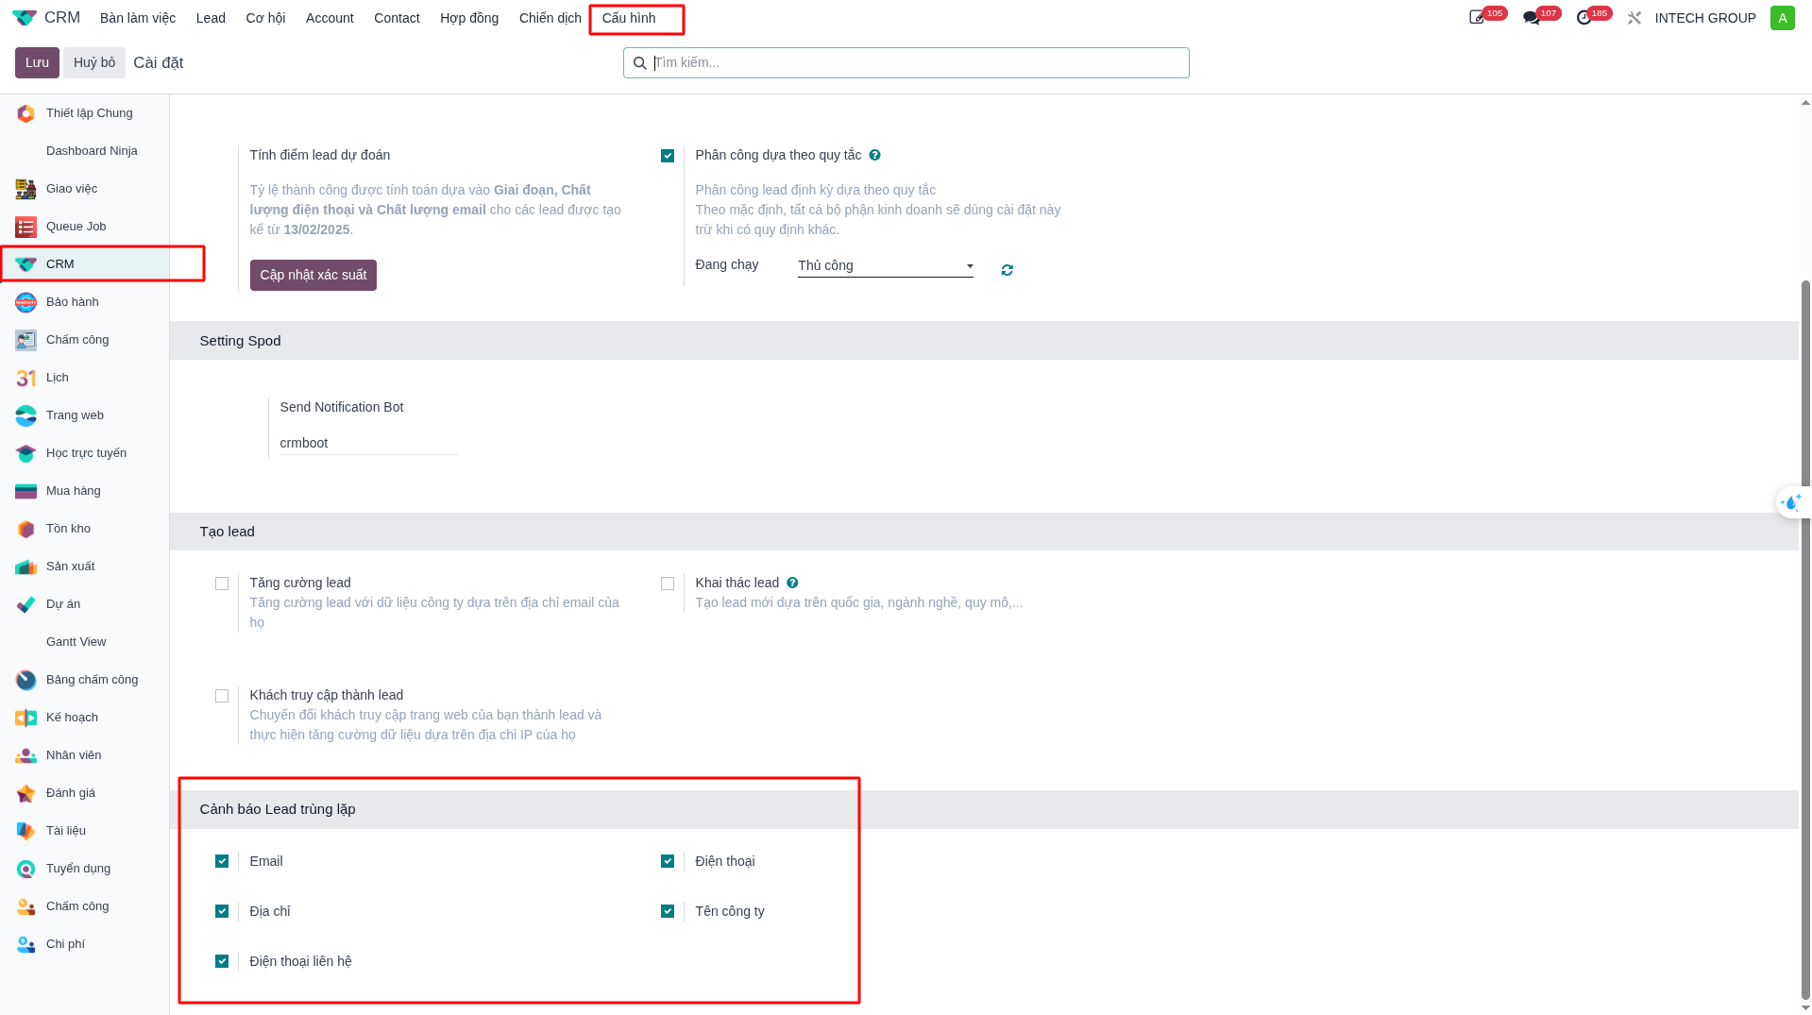1812x1015 pixels.
Task: Open Dự án settings in sidebar
Action: (x=85, y=604)
